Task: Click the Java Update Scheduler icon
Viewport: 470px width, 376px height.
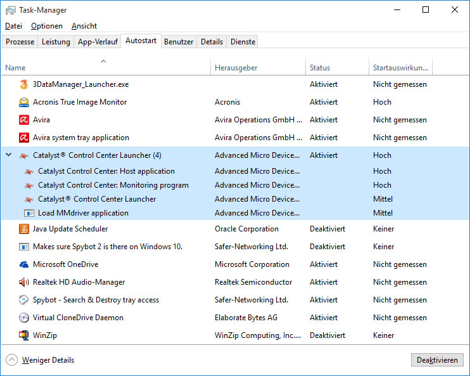Action: click(x=23, y=229)
